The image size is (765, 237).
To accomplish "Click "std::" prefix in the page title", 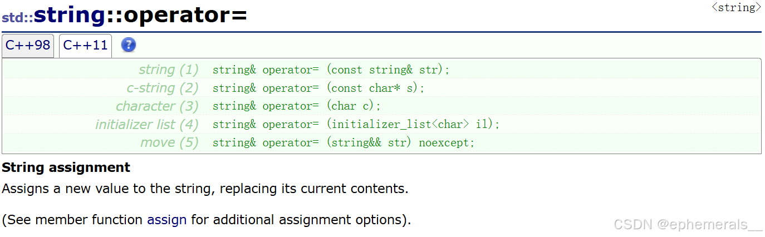I will [x=17, y=18].
